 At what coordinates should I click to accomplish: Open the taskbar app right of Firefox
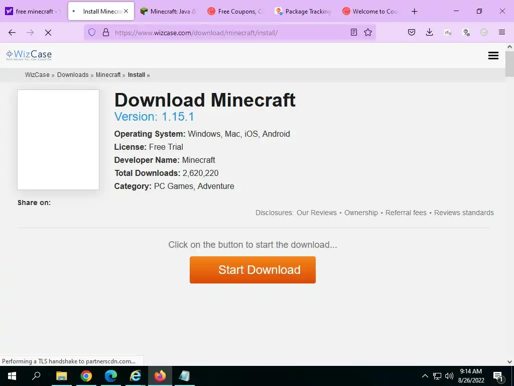(x=185, y=376)
